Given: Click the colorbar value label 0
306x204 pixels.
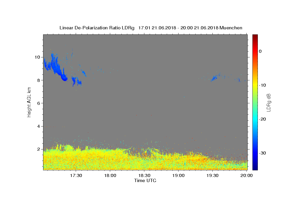Looking at the screenshot, I should pyautogui.click(x=260, y=51).
